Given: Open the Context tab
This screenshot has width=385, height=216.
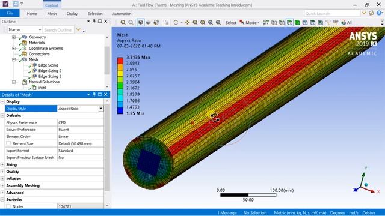Looking at the screenshot, I should [x=52, y=5].
